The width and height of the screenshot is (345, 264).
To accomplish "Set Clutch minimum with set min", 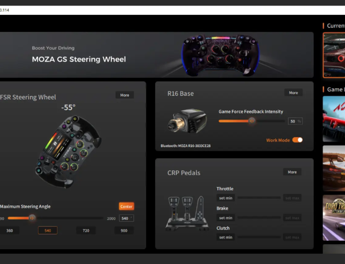I will [x=225, y=237].
